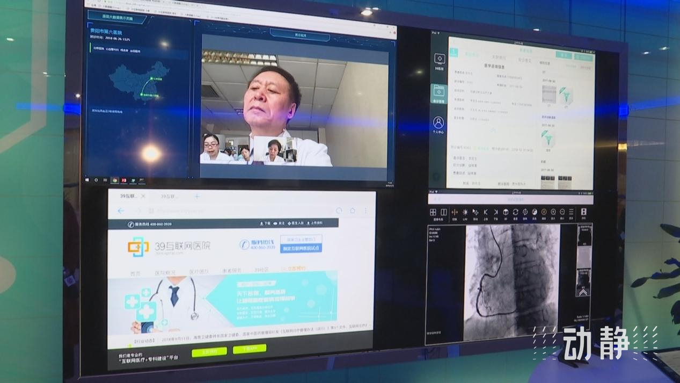Select the highlighted folder icon in sidebar

pyautogui.click(x=438, y=92)
